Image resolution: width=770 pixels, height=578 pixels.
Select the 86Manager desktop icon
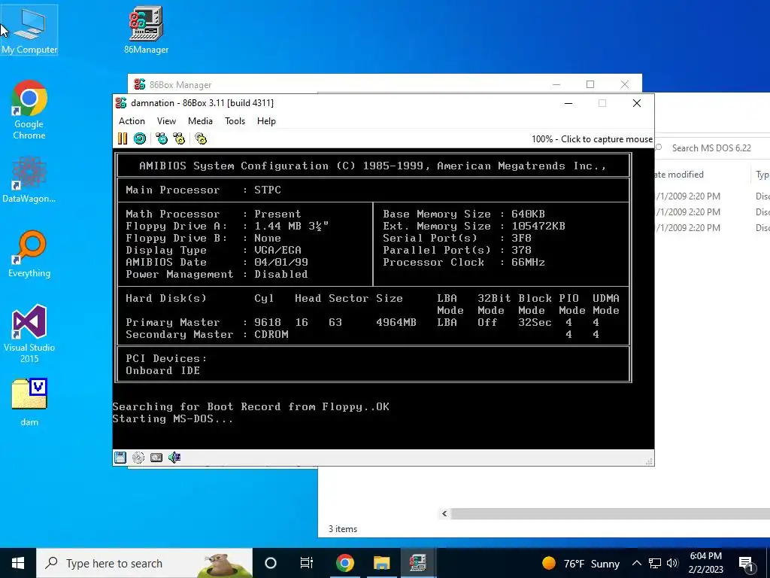click(x=146, y=30)
